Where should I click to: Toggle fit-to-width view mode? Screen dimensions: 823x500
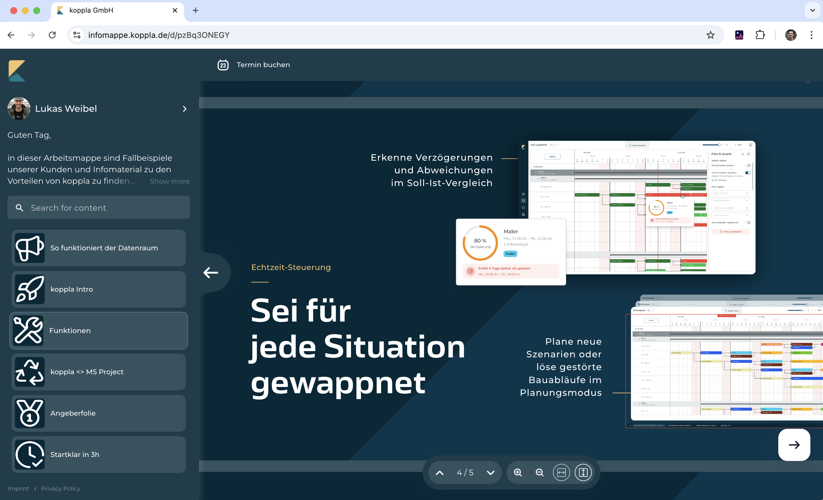[x=561, y=472]
